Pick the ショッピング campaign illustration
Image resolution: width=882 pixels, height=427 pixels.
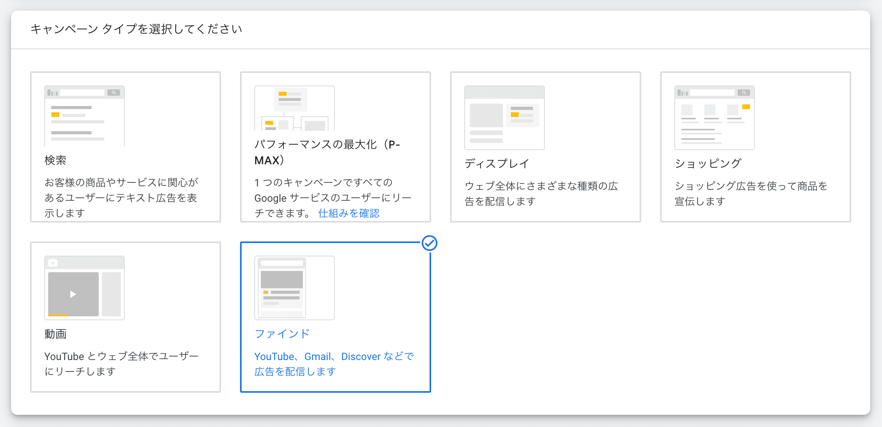click(x=715, y=117)
